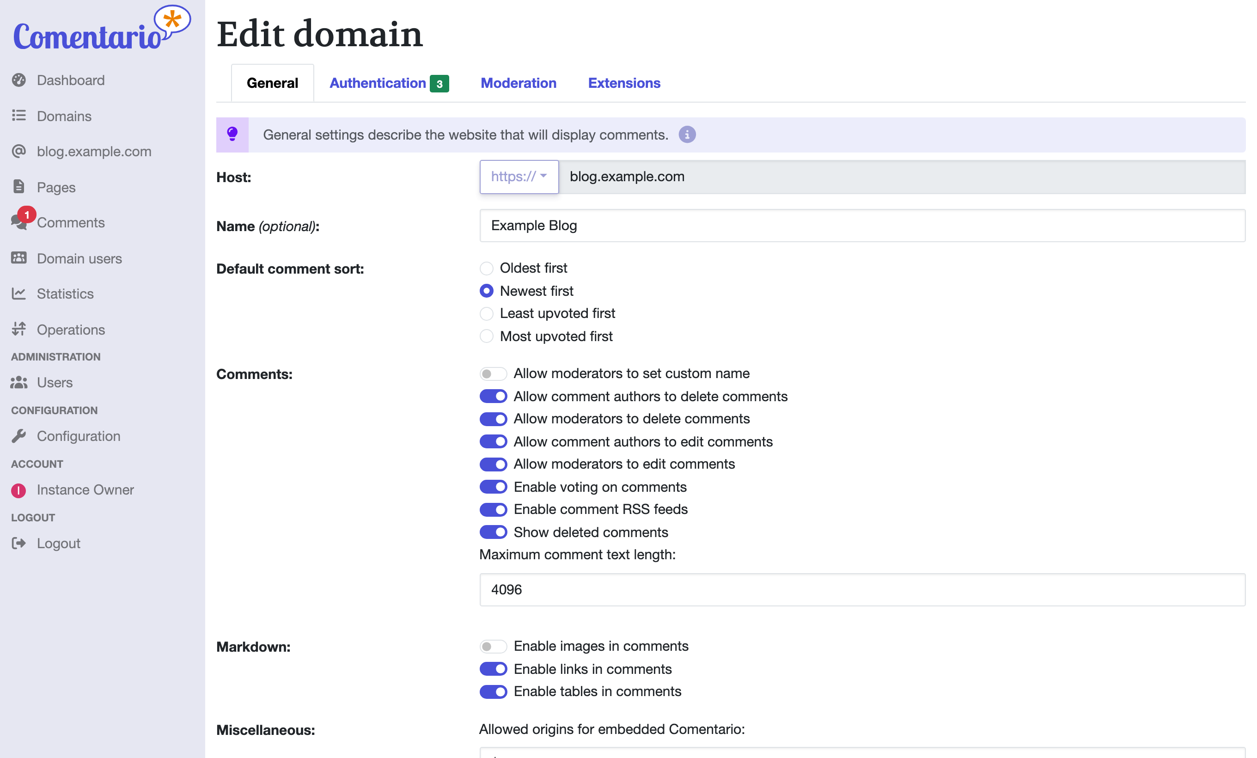The image size is (1257, 758).
Task: Switch to the General tab
Action: click(272, 83)
